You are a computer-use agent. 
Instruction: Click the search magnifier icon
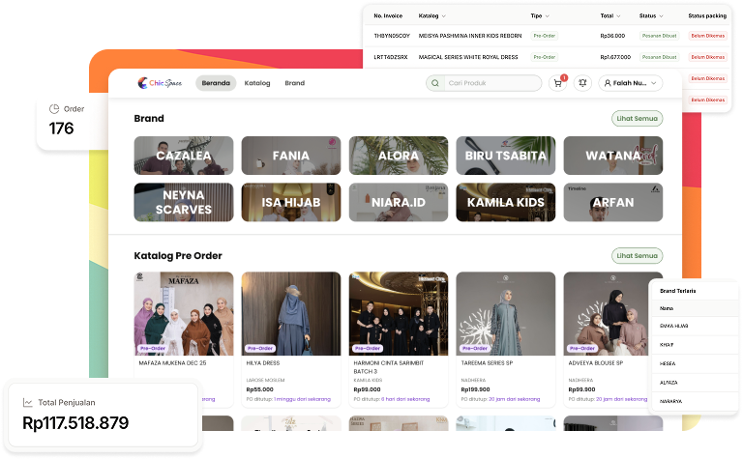435,83
